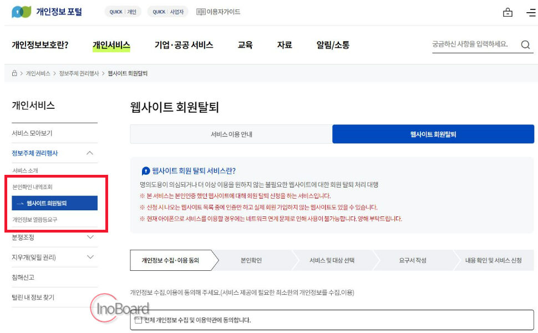Expand the 분쟁조정 chevron
The height and width of the screenshot is (333, 538).
90,237
